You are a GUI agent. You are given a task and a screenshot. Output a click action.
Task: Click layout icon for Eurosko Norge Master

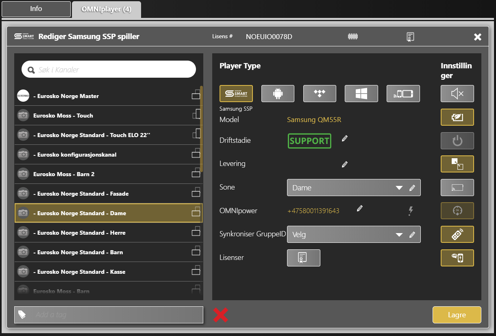point(196,94)
